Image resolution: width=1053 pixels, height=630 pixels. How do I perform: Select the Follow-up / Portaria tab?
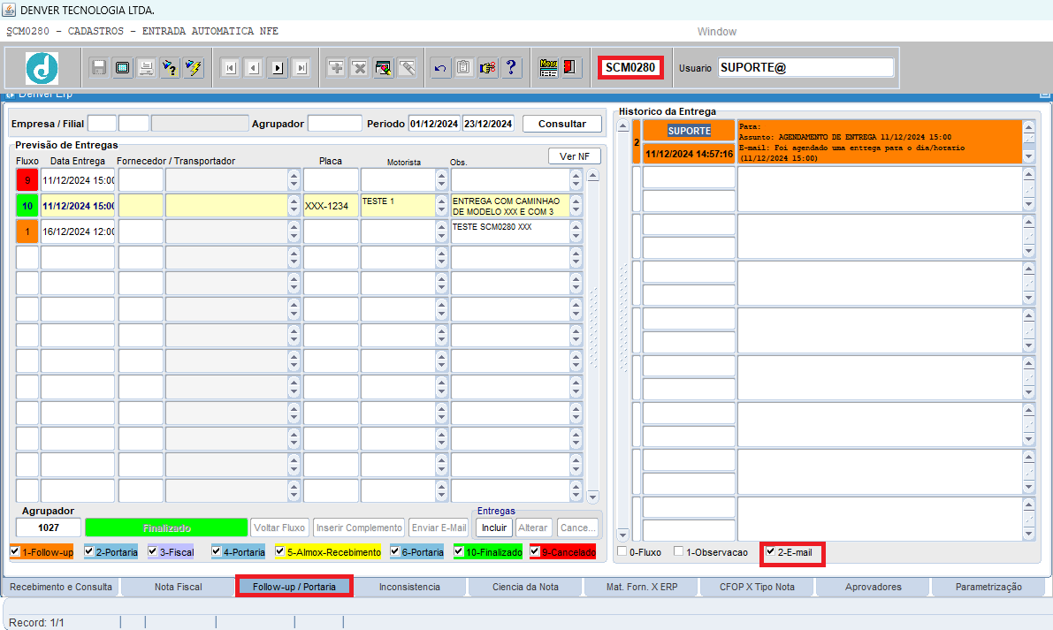(294, 587)
